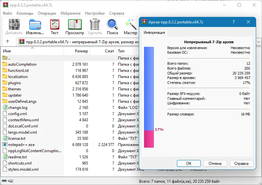Click the packed size value 2 224 577
The height and width of the screenshot is (185, 262).
[x=106, y=144]
